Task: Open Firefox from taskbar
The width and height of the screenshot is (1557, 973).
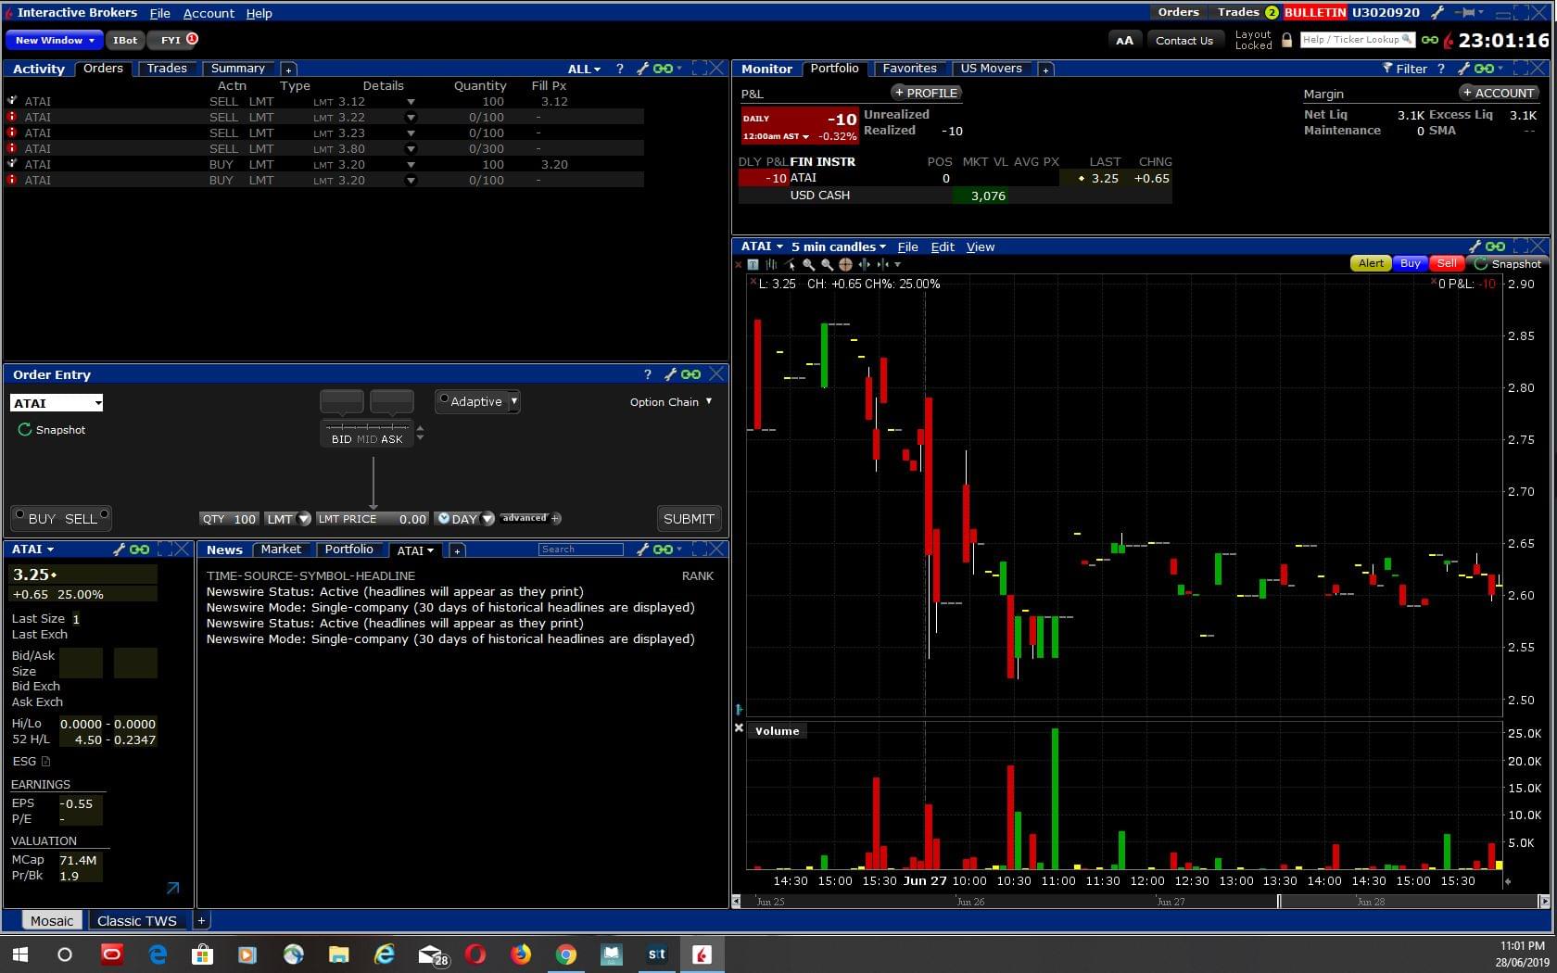Action: [520, 954]
